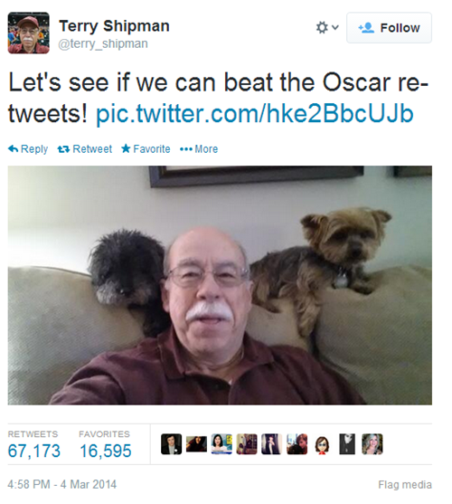Open Terry Shipman's profile avatar
452x504 pixels.
pyautogui.click(x=29, y=33)
